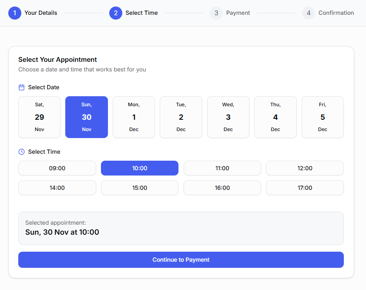
Task: Open the Payment step label
Action: pos(238,13)
